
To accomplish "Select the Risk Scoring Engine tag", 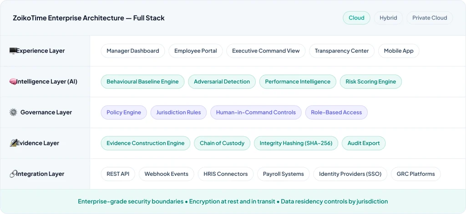I will coord(370,82).
